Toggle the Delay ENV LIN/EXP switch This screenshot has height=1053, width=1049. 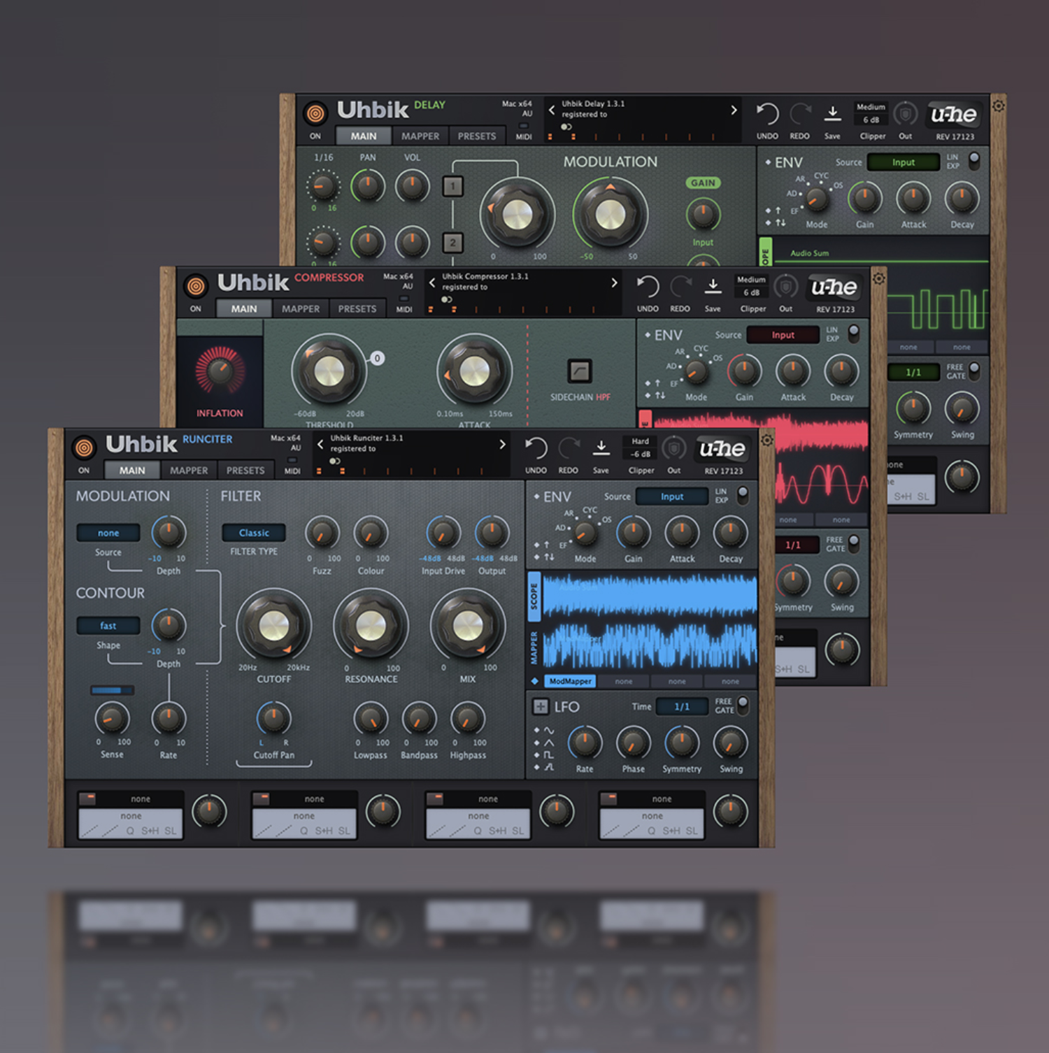[973, 161]
